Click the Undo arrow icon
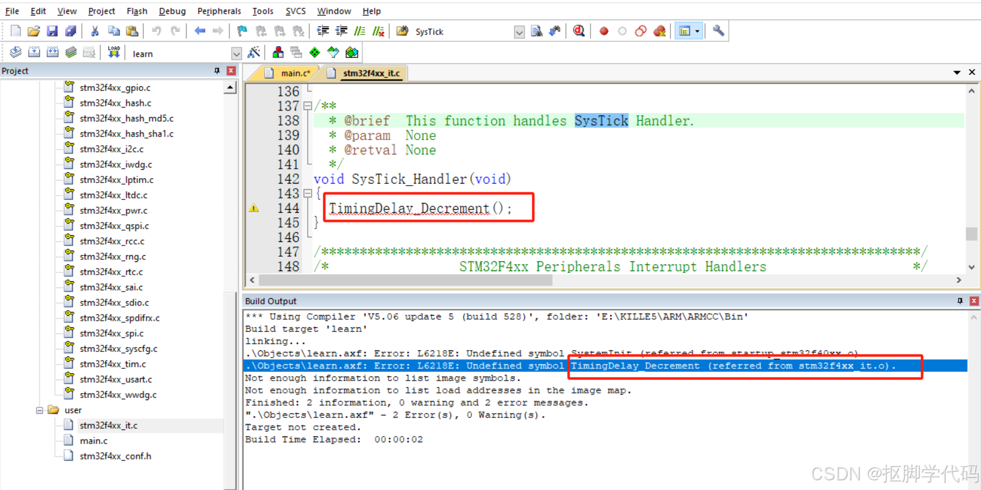The width and height of the screenshot is (981, 490). tap(156, 31)
